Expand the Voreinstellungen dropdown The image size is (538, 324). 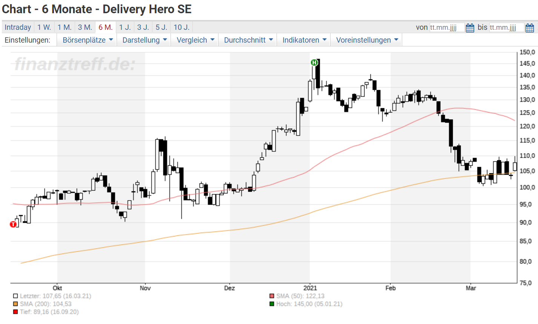click(367, 40)
